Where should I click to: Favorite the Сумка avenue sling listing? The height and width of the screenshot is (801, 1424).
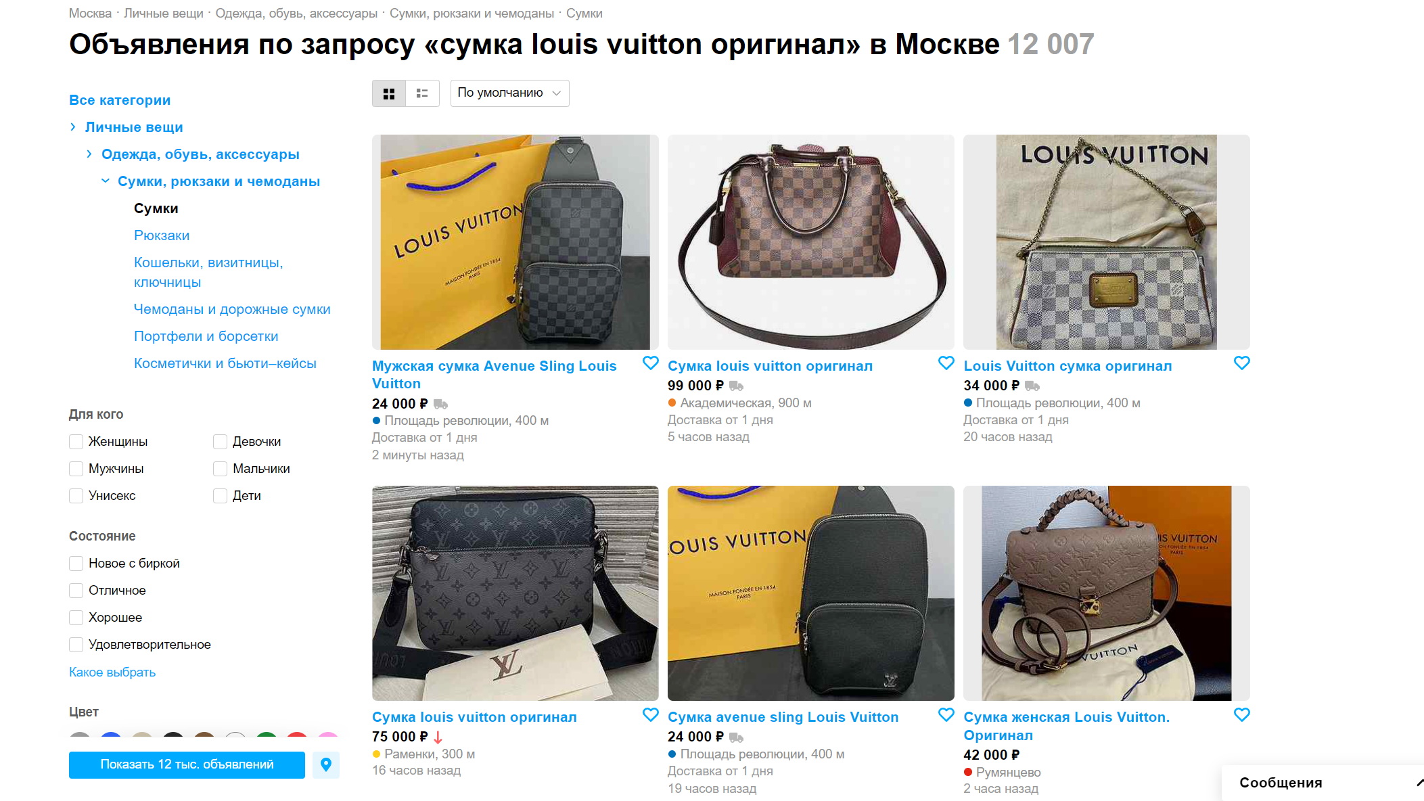tap(946, 714)
